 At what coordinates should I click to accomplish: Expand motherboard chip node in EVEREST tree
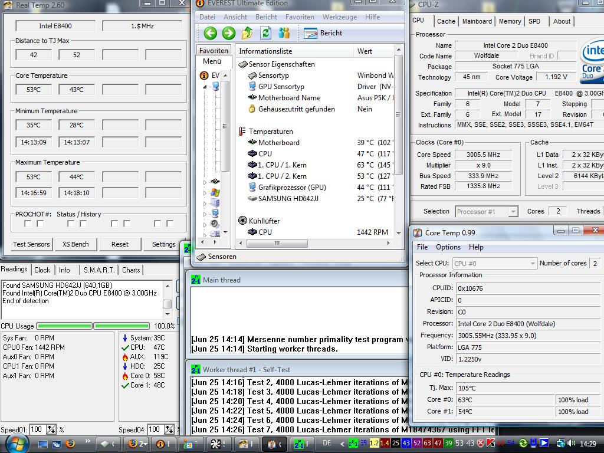pyautogui.click(x=205, y=182)
